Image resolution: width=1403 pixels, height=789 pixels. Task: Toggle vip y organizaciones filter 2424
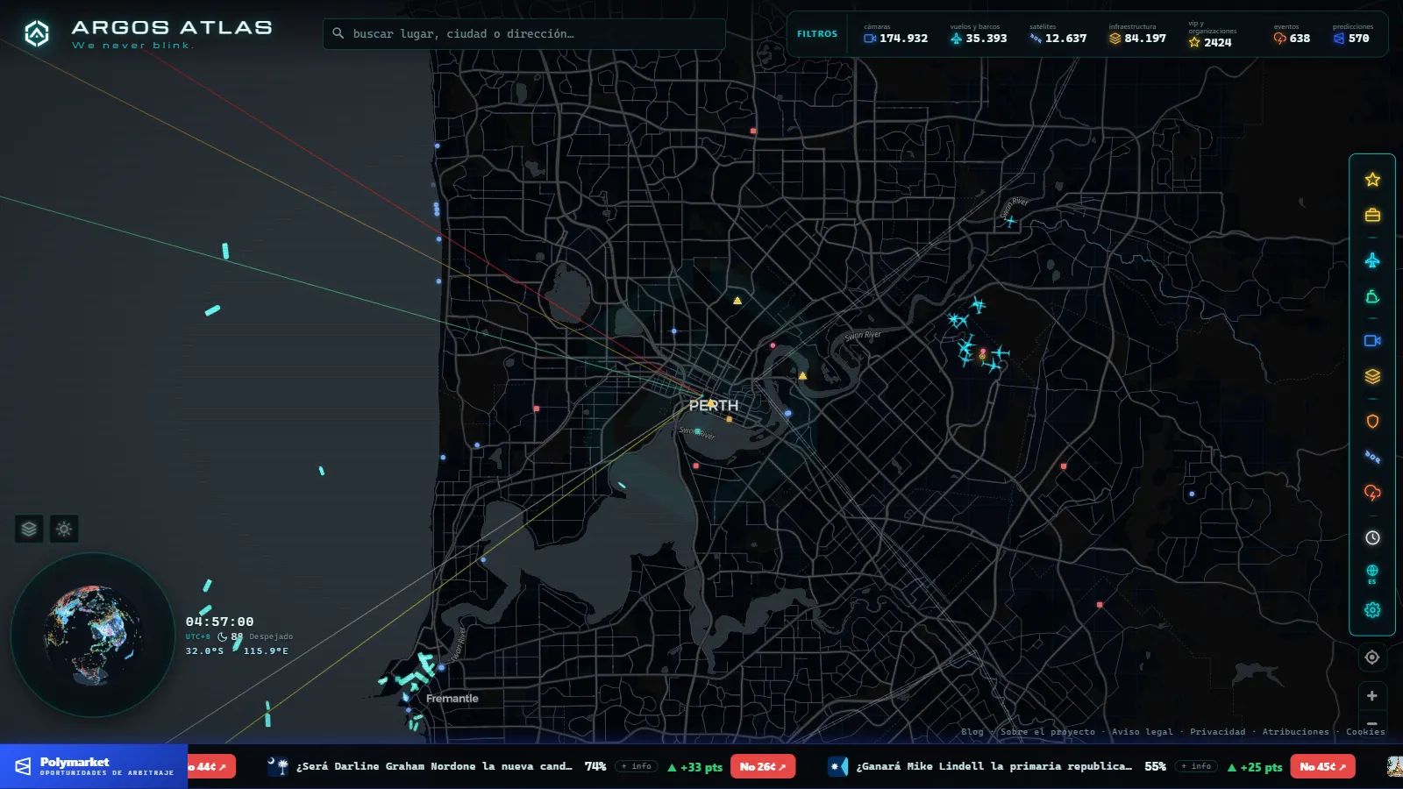[1214, 34]
